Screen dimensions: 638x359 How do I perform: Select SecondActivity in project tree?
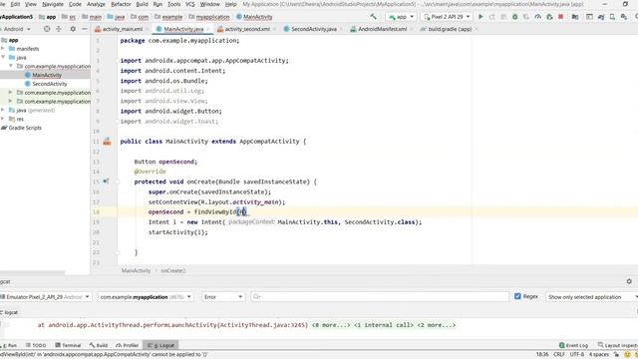click(49, 84)
